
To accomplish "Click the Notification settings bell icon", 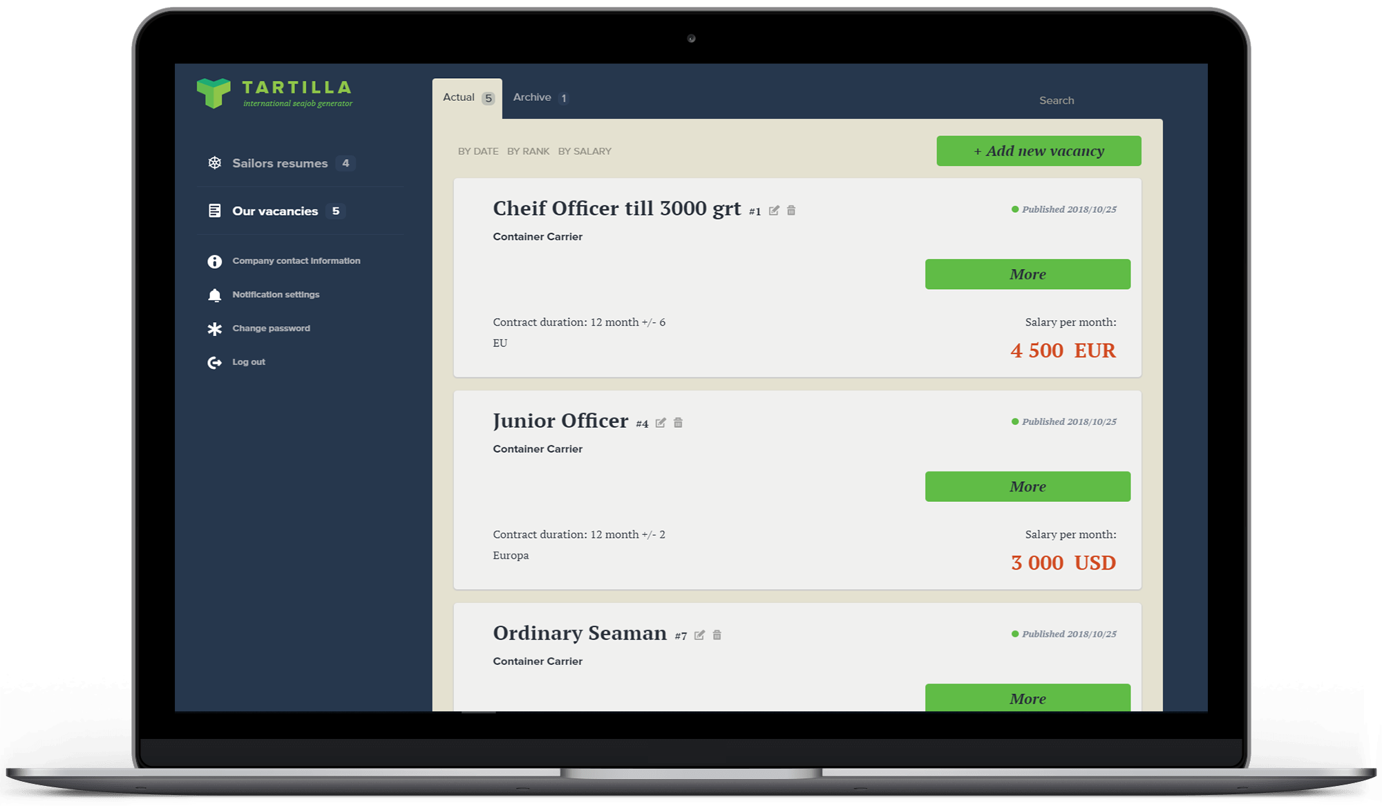I will [216, 294].
